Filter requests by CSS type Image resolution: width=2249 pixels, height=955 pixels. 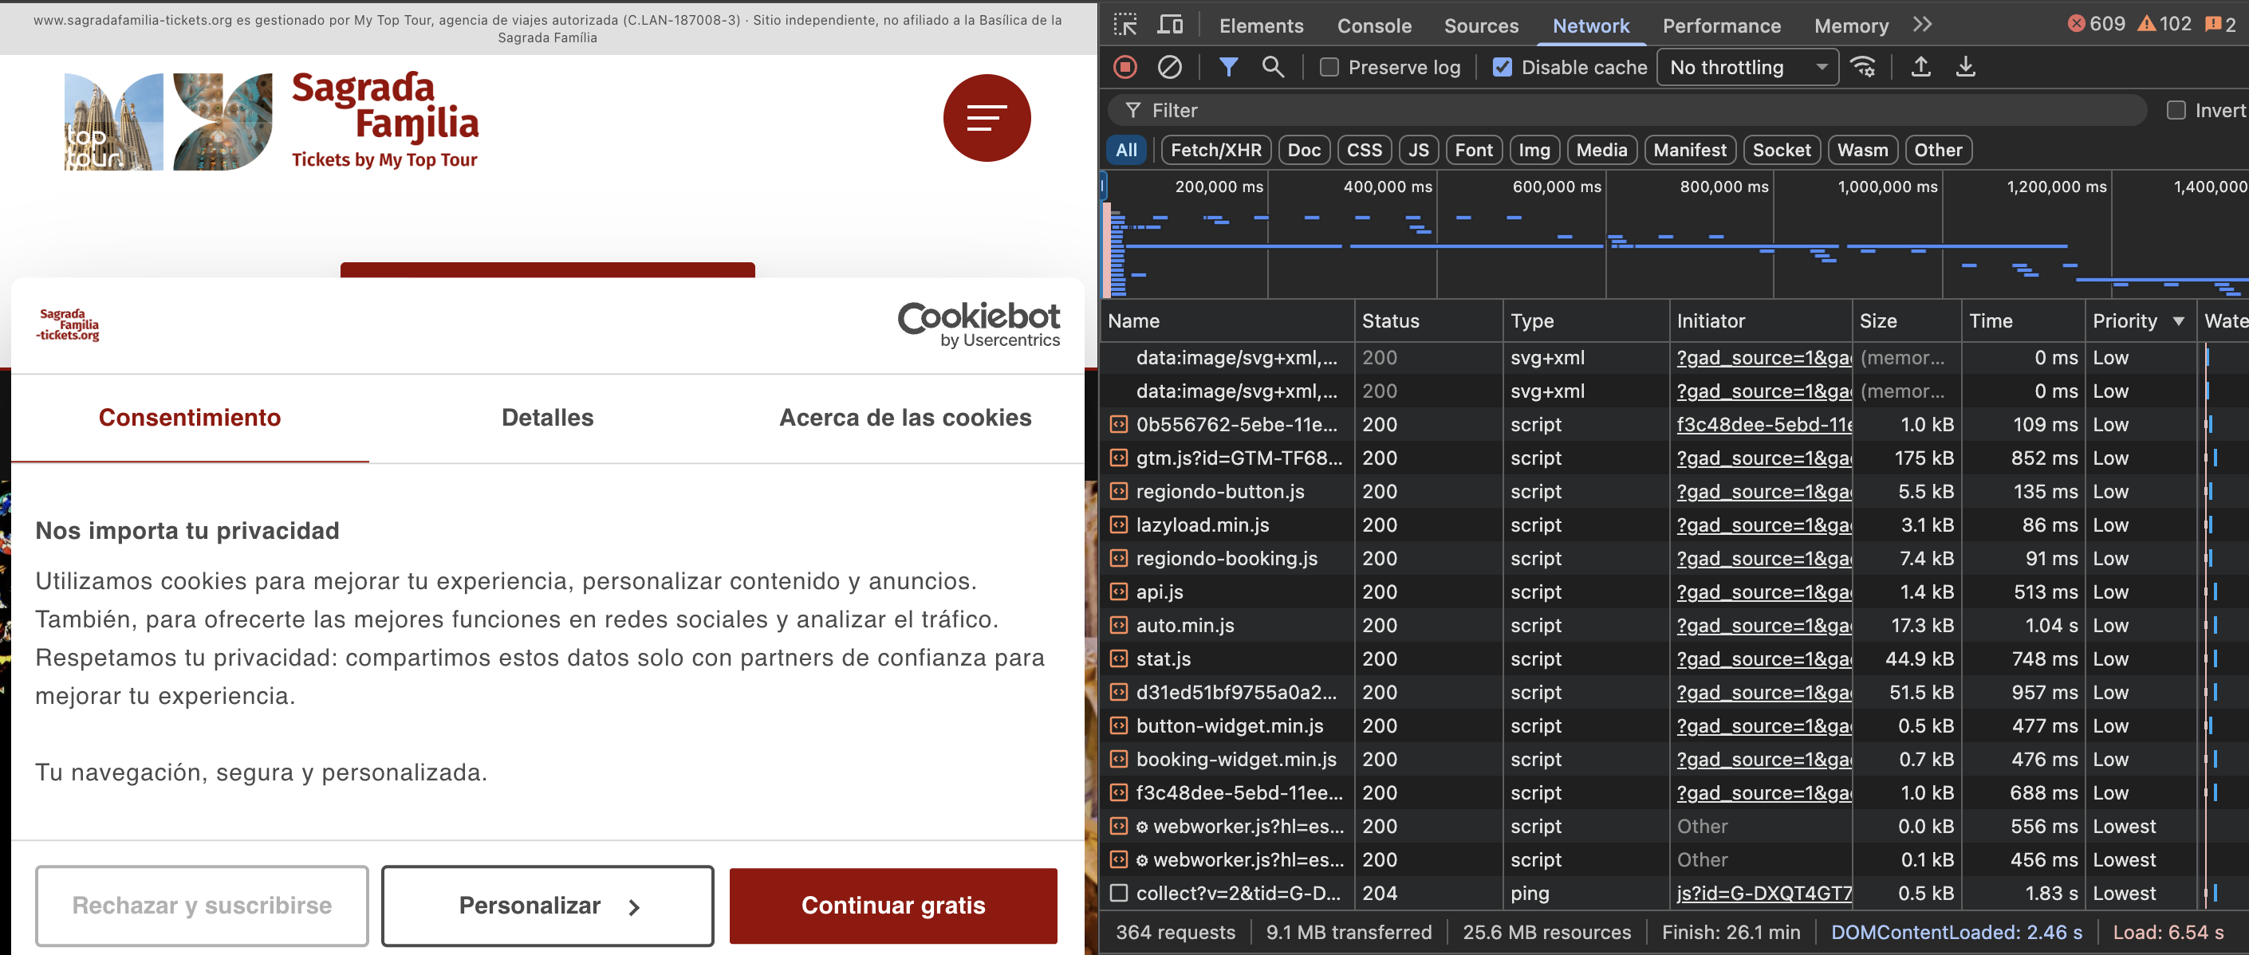pos(1364,150)
